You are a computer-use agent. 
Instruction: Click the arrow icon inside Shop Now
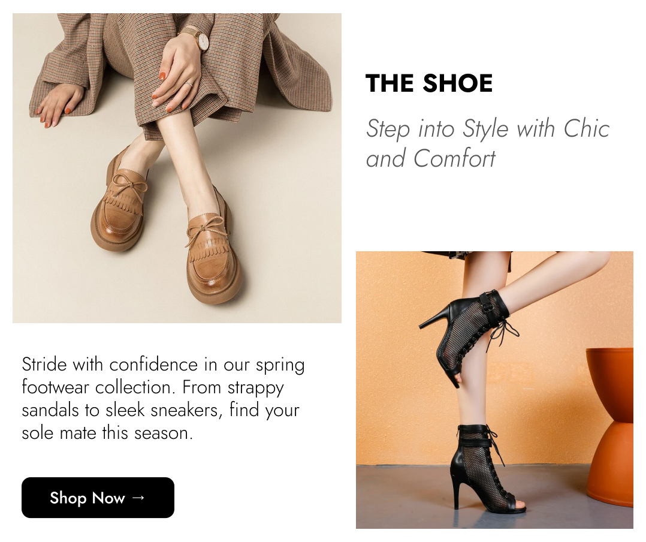click(138, 498)
